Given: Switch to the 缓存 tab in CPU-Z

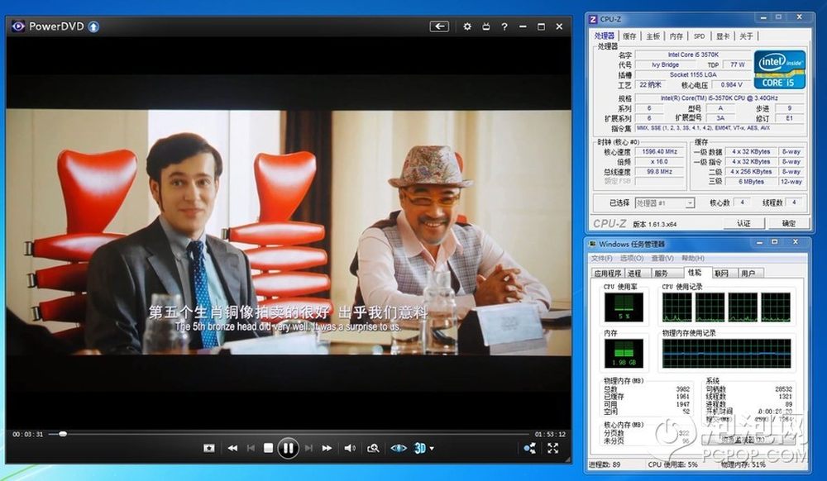Looking at the screenshot, I should [x=629, y=36].
